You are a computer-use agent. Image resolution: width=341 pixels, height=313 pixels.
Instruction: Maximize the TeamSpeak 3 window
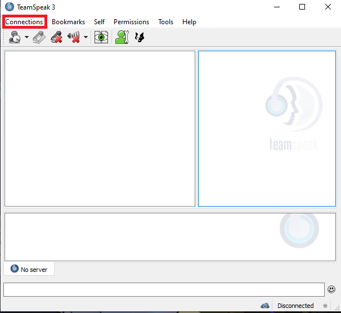(x=302, y=7)
